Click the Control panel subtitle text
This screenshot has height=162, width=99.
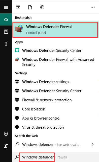[36, 33]
